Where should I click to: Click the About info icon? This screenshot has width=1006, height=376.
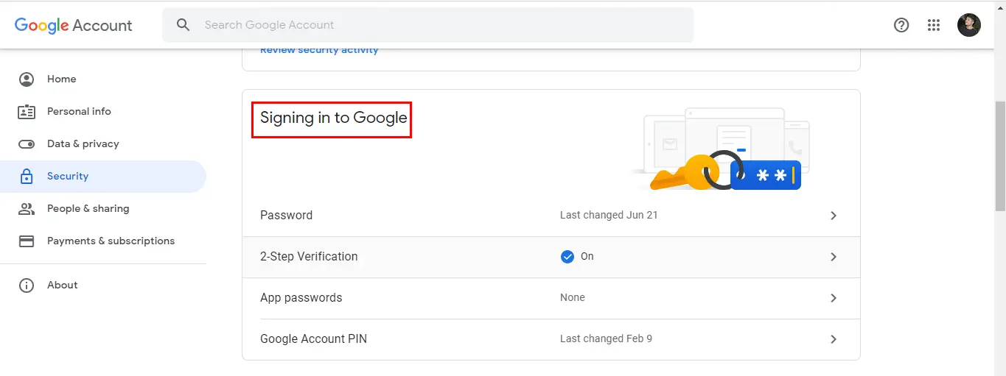27,285
